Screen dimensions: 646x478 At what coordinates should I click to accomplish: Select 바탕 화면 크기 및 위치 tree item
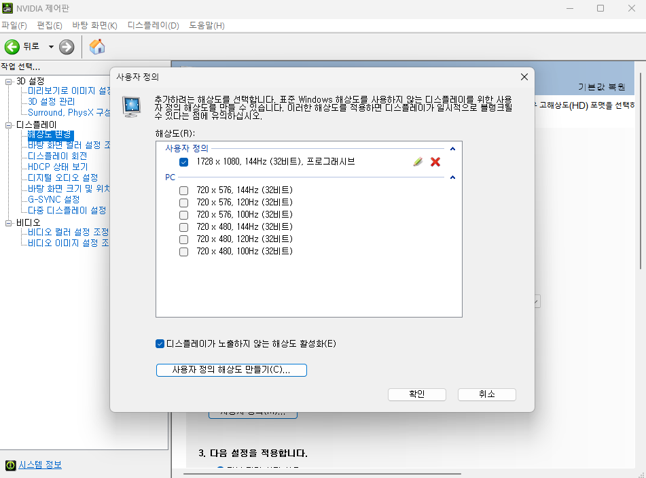pyautogui.click(x=69, y=188)
